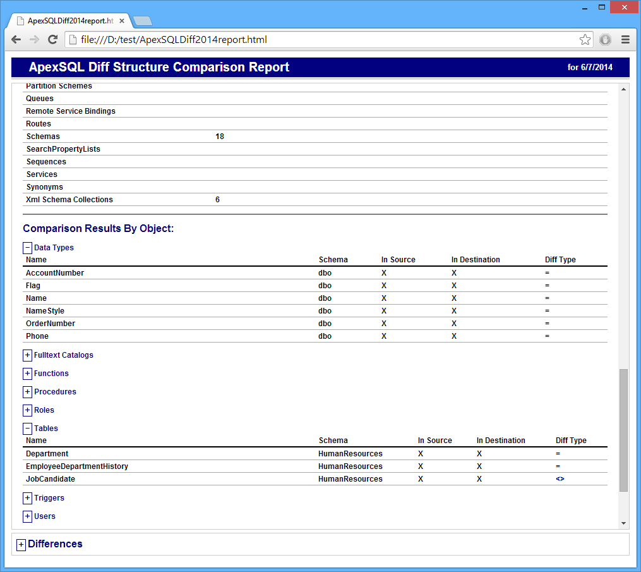Close the Chrome window
The image size is (641, 572).
coord(624,7)
